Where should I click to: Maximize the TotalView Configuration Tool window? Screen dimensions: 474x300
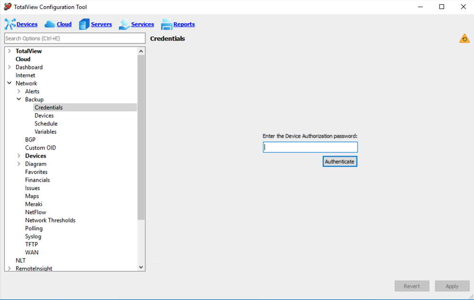[442, 7]
